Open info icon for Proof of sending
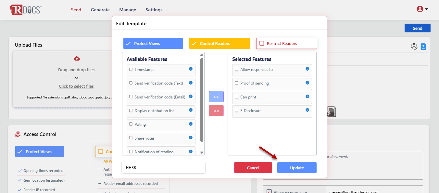This screenshot has width=439, height=193. coord(307,83)
